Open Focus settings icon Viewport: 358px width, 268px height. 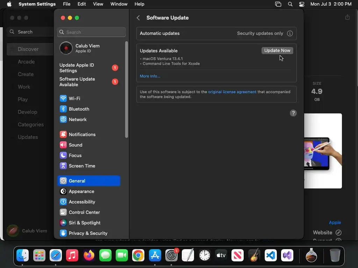[63, 155]
